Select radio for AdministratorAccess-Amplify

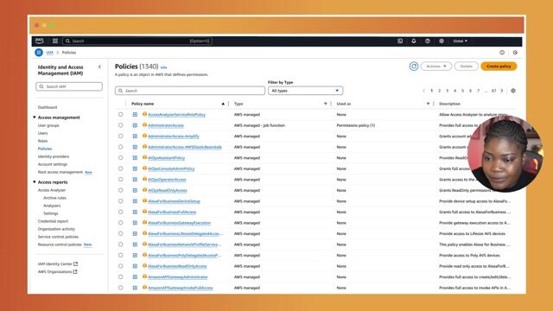(121, 136)
